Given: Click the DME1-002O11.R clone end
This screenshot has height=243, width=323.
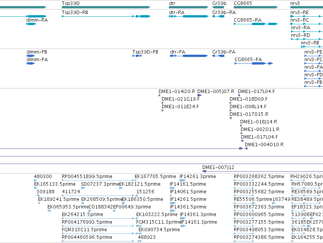Looking at the screenshot, I should [x=260, y=129].
